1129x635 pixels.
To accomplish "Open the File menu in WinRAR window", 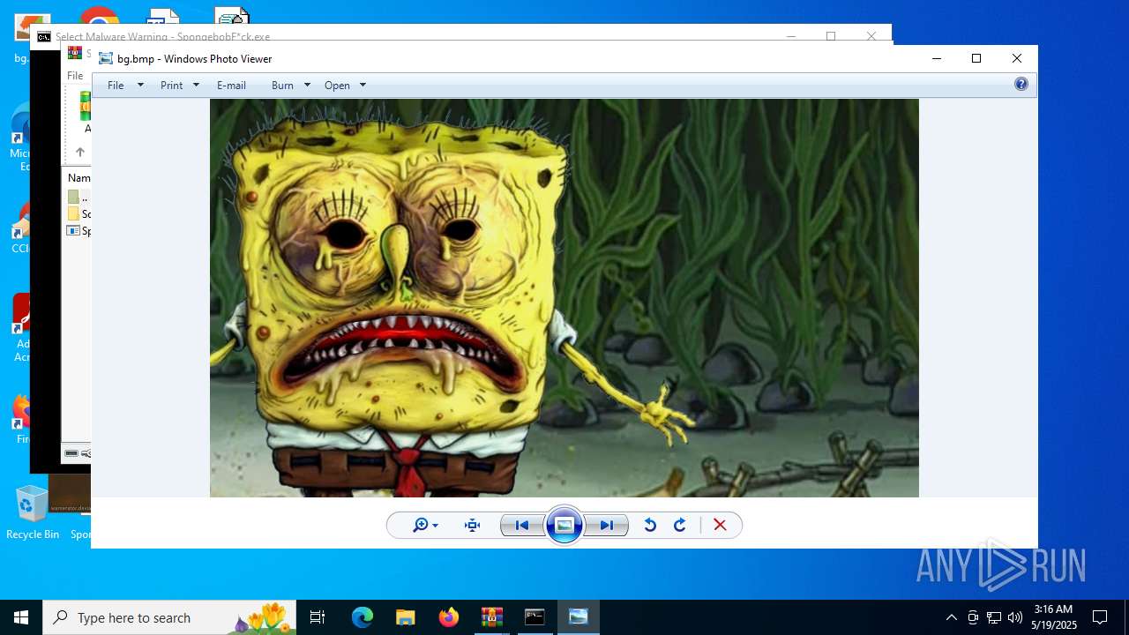I will point(75,76).
